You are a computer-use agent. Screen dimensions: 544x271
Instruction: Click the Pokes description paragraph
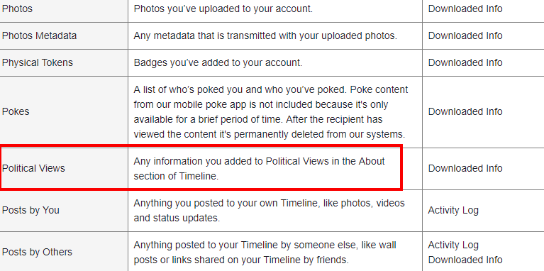tap(271, 111)
